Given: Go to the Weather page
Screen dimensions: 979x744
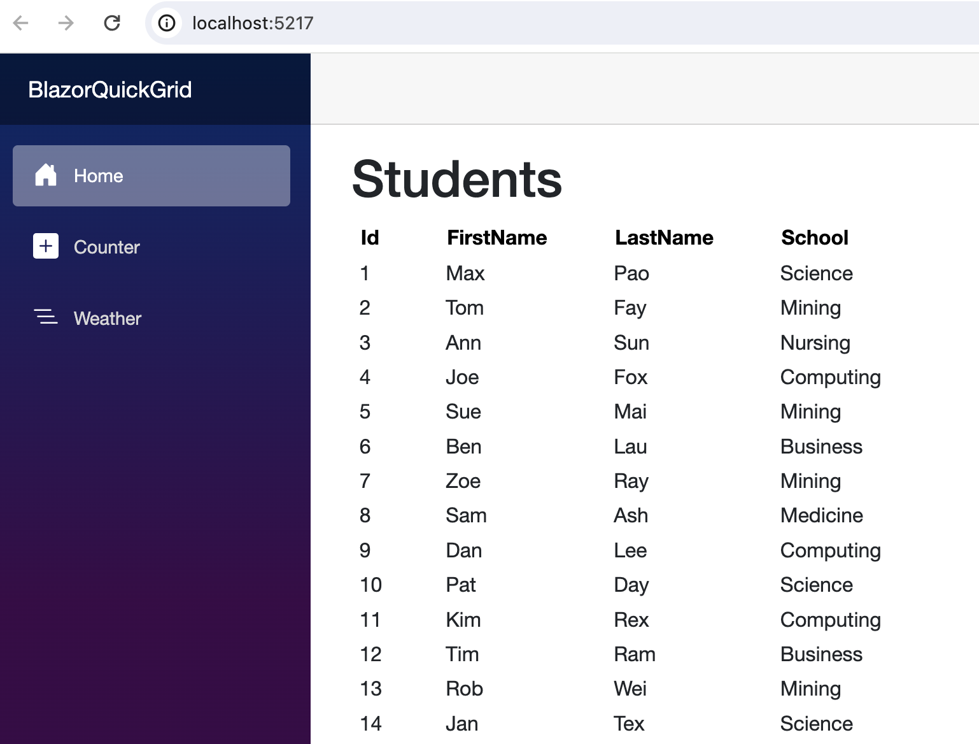Looking at the screenshot, I should point(151,318).
